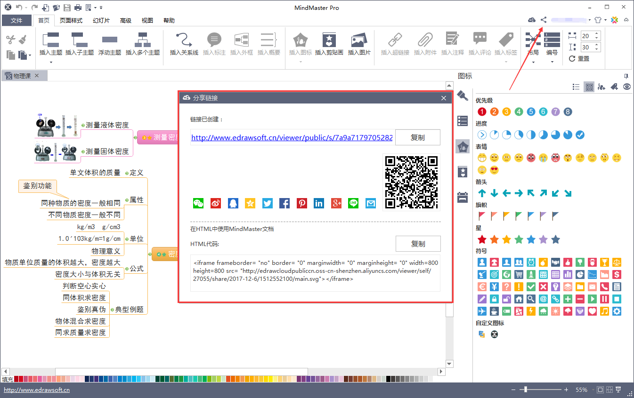
Task: Click the cloud icon near share
Action: click(531, 20)
